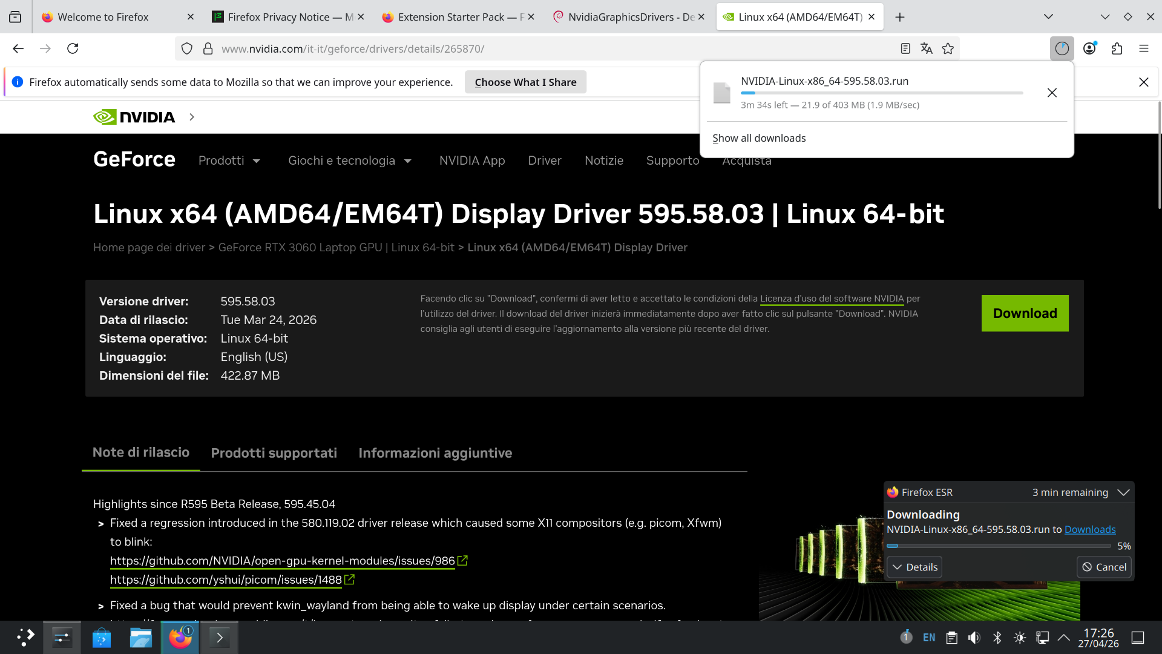Image resolution: width=1162 pixels, height=654 pixels.
Task: Open the list all tabs dropdown
Action: pos(1049,17)
